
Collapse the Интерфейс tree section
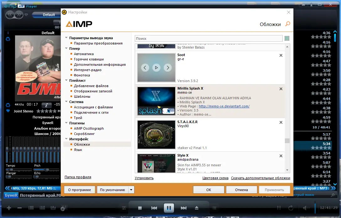[x=66, y=139]
